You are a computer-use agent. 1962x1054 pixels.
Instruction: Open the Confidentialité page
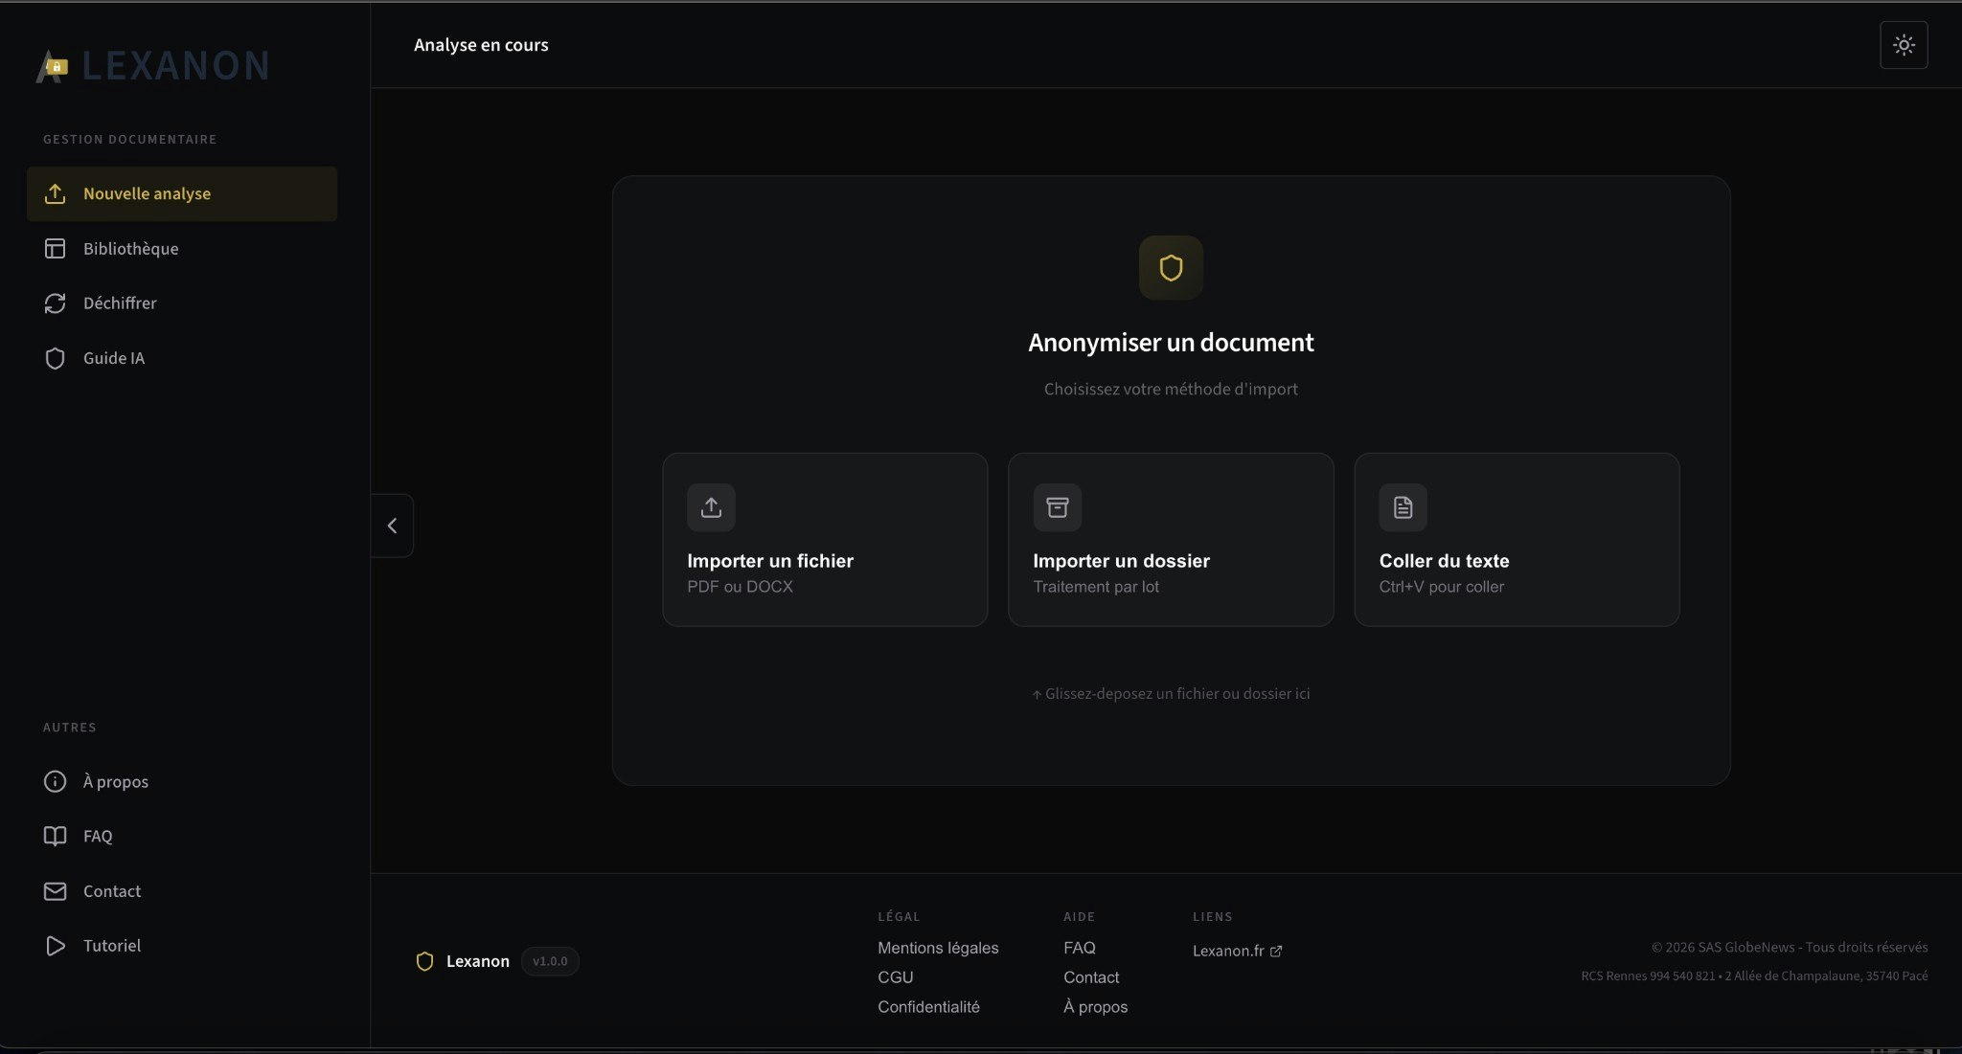point(928,1006)
